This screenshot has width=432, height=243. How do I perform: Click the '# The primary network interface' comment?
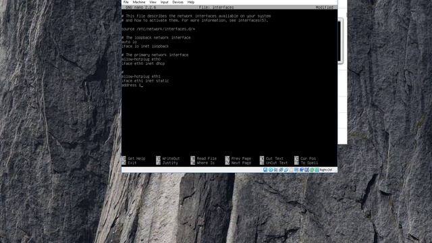(155, 55)
